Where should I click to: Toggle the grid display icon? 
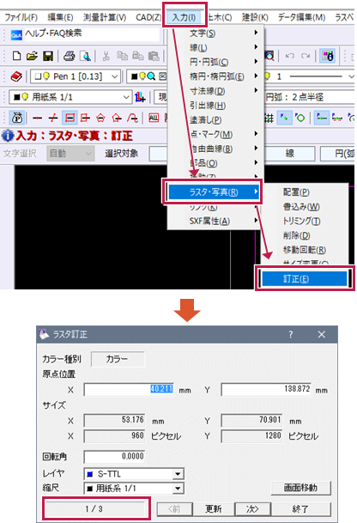269,118
